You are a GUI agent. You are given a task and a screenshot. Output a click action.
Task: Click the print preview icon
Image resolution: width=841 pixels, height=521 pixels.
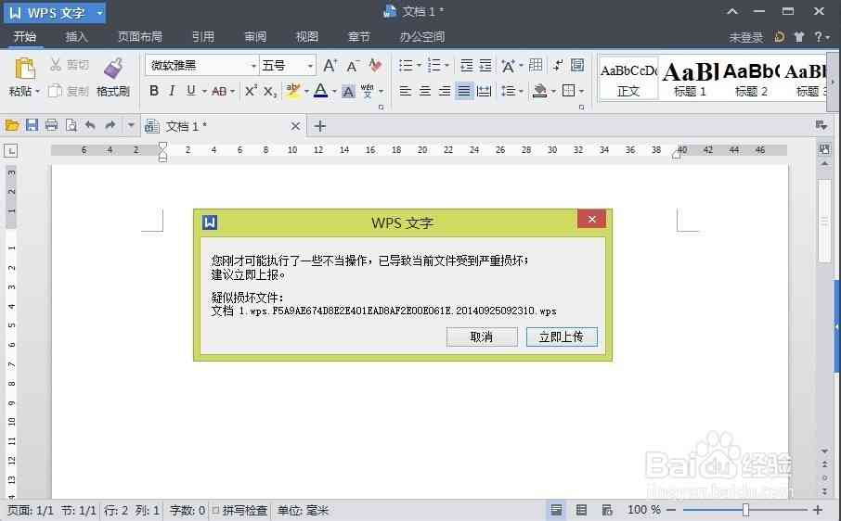71,125
